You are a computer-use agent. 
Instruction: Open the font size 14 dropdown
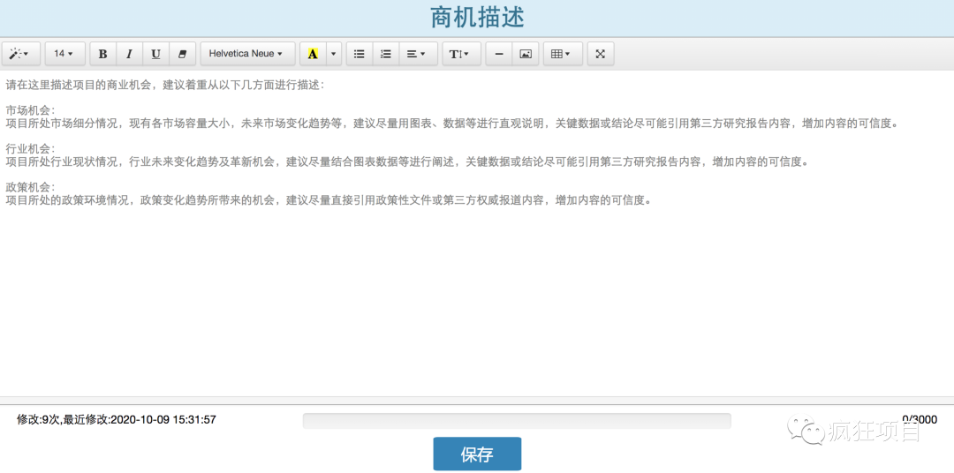[x=64, y=54]
